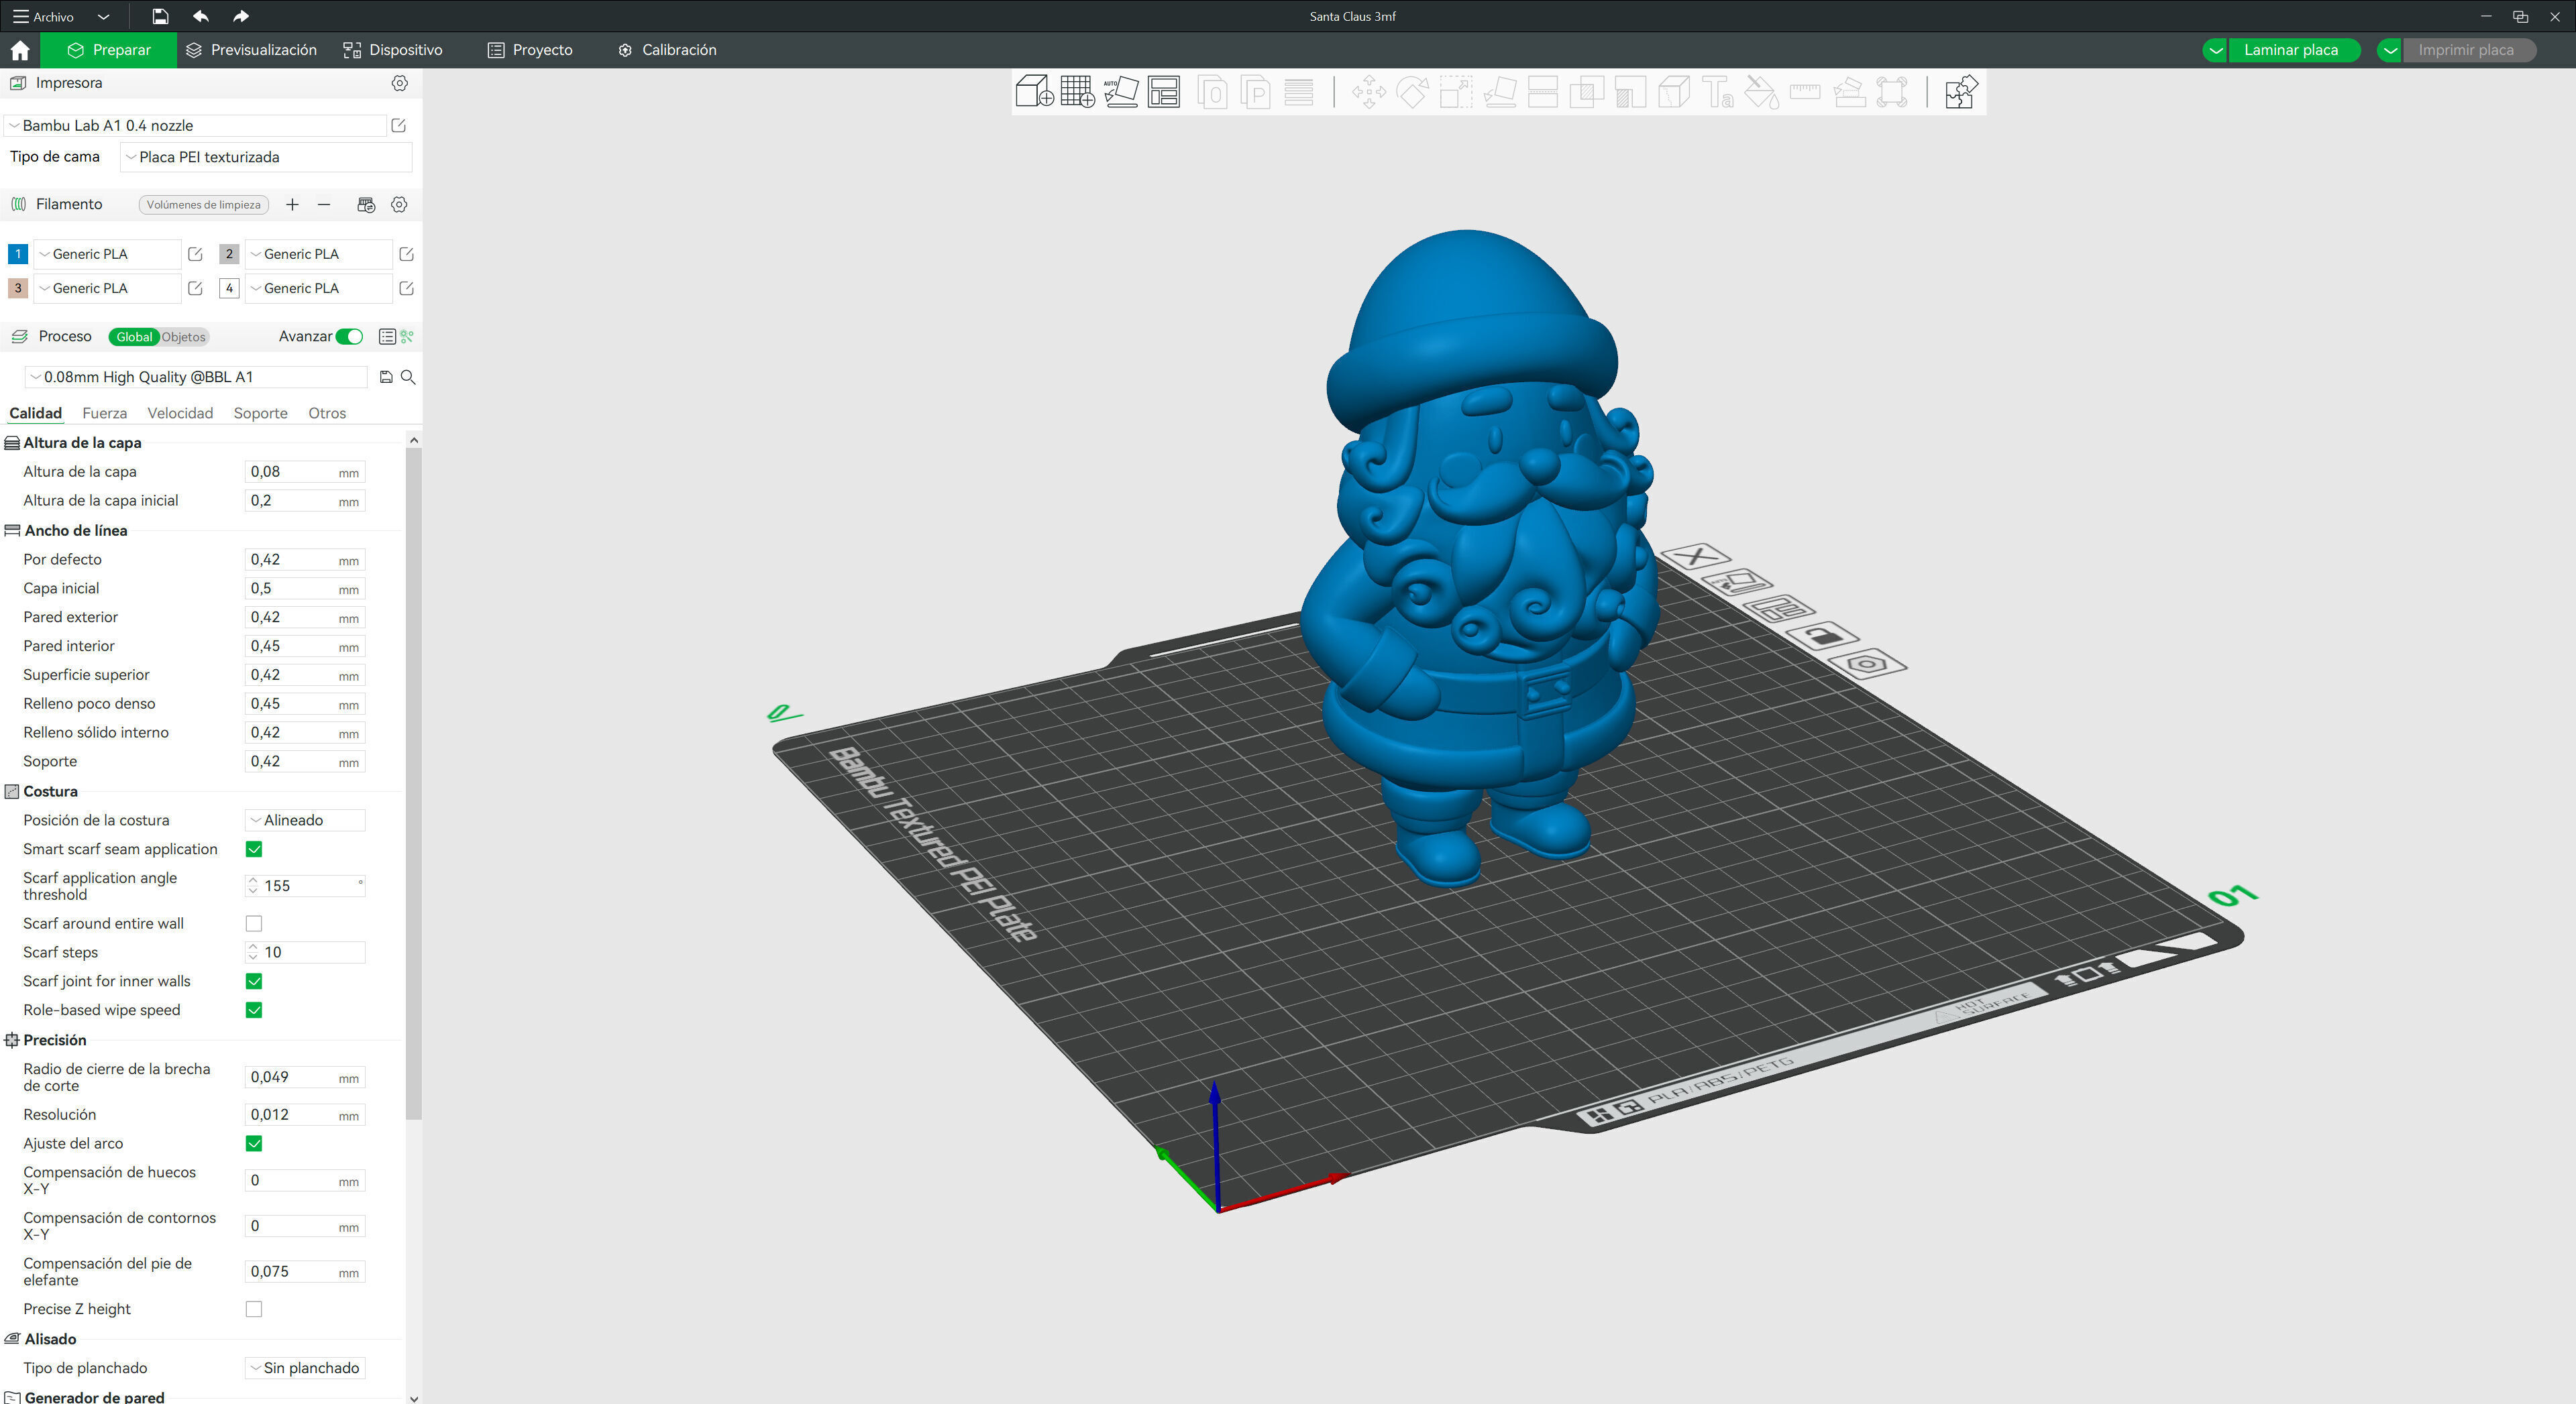Click the plate lock icon
Viewport: 2576px width, 1404px height.
(x=1822, y=636)
